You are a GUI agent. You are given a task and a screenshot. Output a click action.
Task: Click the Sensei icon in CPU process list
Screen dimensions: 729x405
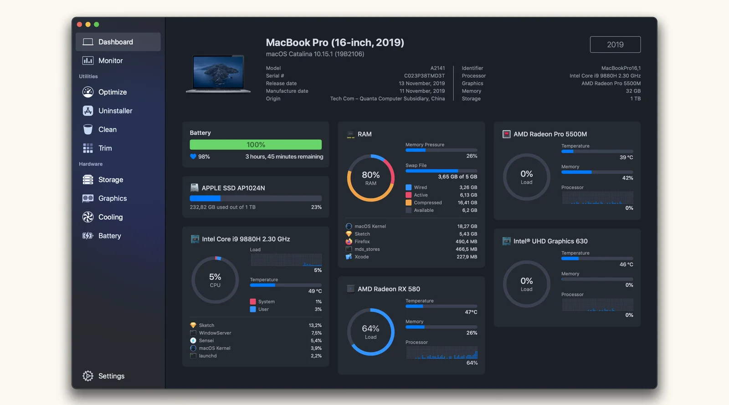click(193, 340)
